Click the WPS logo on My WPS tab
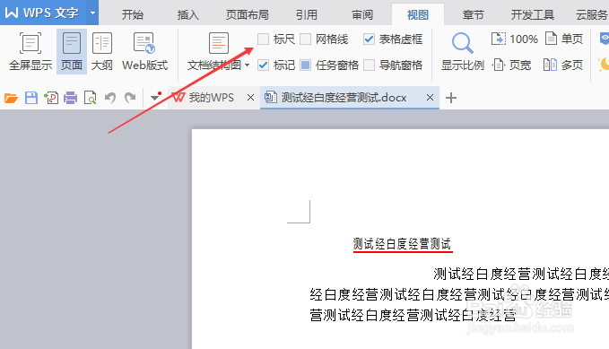Image resolution: width=609 pixels, height=349 pixels. pyautogui.click(x=178, y=98)
